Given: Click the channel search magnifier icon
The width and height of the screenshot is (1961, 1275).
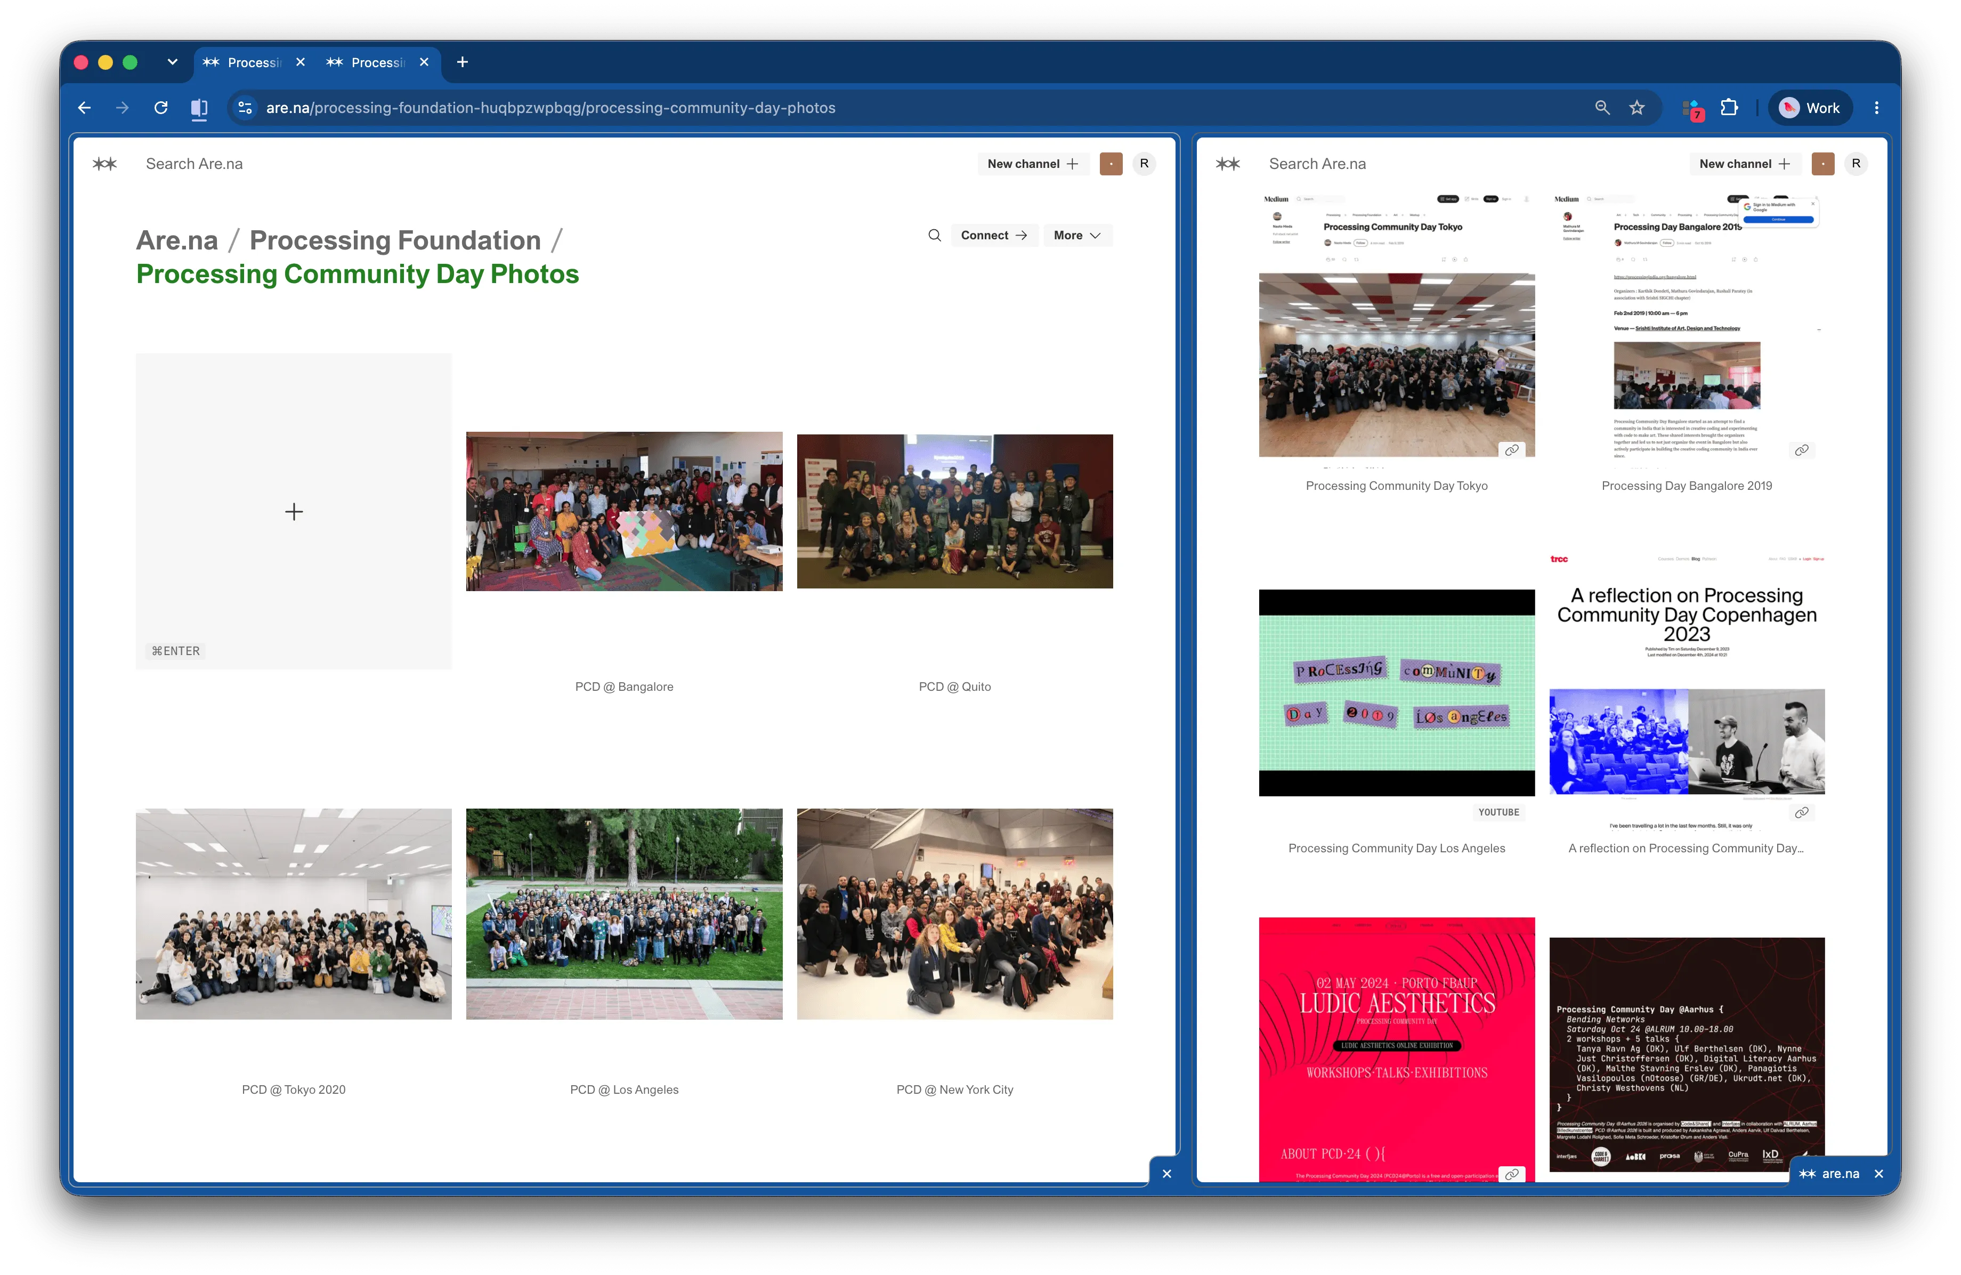Looking at the screenshot, I should (x=934, y=236).
